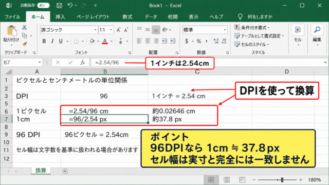Screen dimensions: 329x185
Task: Align text right
Action: tap(156, 41)
